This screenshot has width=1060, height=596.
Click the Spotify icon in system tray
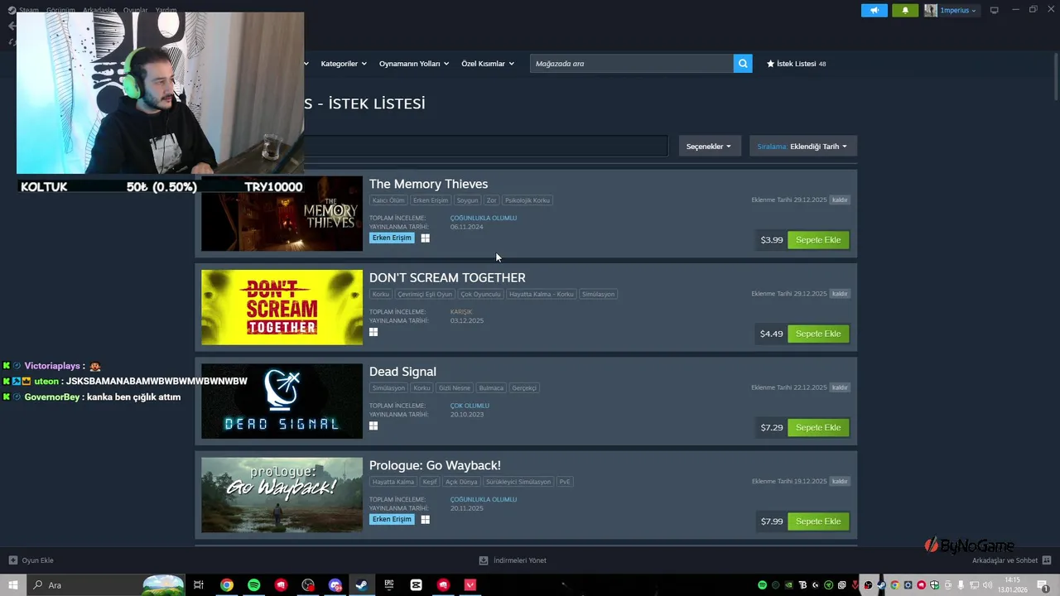763,585
